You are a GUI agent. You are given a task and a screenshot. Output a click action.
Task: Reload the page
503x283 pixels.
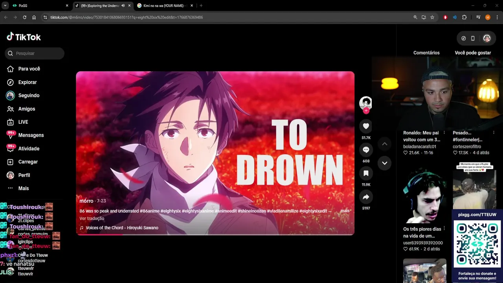[25, 17]
